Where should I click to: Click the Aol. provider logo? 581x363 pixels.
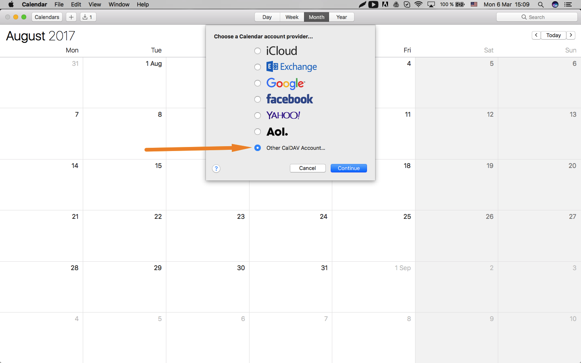click(277, 132)
